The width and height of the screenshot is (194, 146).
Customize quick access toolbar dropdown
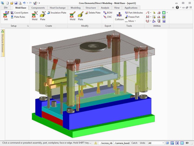click(x=39, y=3)
